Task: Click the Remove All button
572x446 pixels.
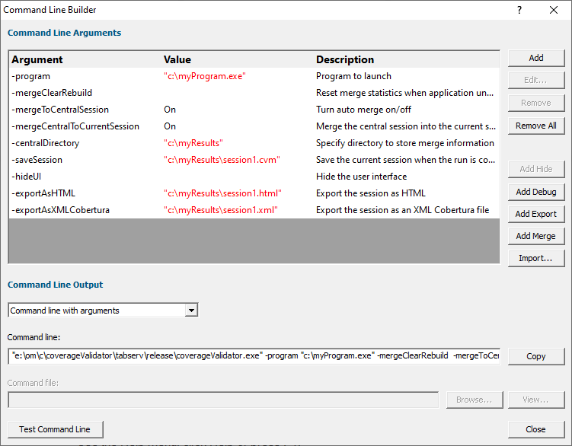Action: coord(536,126)
